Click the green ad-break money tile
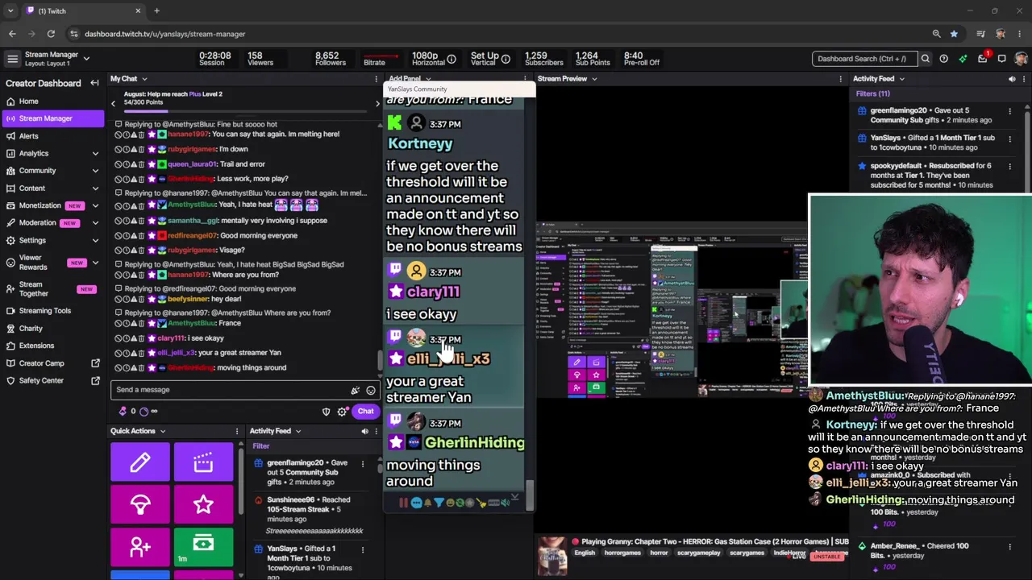This screenshot has width=1032, height=580. (x=203, y=547)
